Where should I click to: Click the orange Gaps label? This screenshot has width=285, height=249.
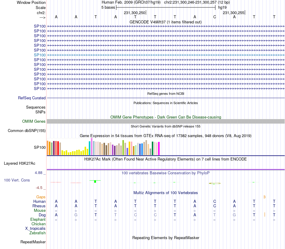coord(41,197)
